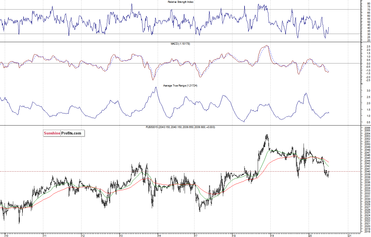The height and width of the screenshot is (237, 371).
Task: Click the -1.0 value on MACD scale
Action: coord(368,70)
